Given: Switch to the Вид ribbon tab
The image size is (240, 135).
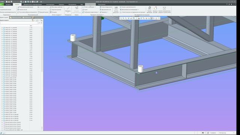Looking at the screenshot, I should pyautogui.click(x=82, y=4).
